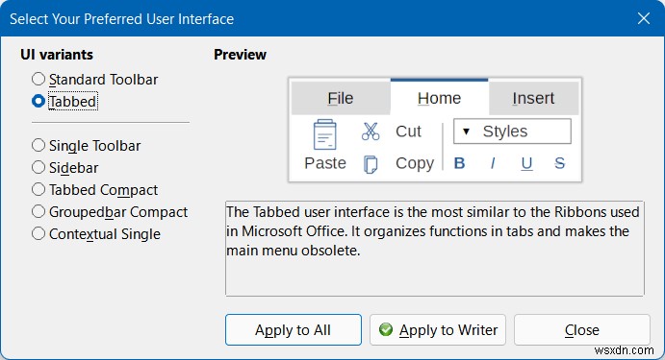The height and width of the screenshot is (360, 665).
Task: Click the X in the title bar
Action: tap(644, 18)
